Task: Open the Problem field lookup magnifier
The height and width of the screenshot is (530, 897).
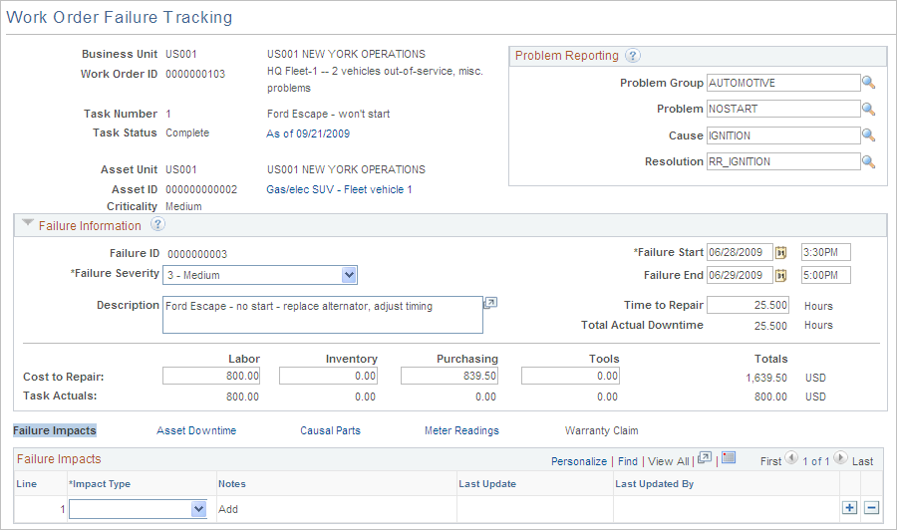Action: (868, 109)
